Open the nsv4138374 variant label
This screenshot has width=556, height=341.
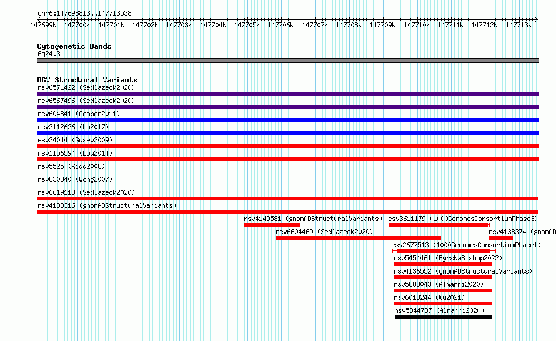(x=522, y=232)
